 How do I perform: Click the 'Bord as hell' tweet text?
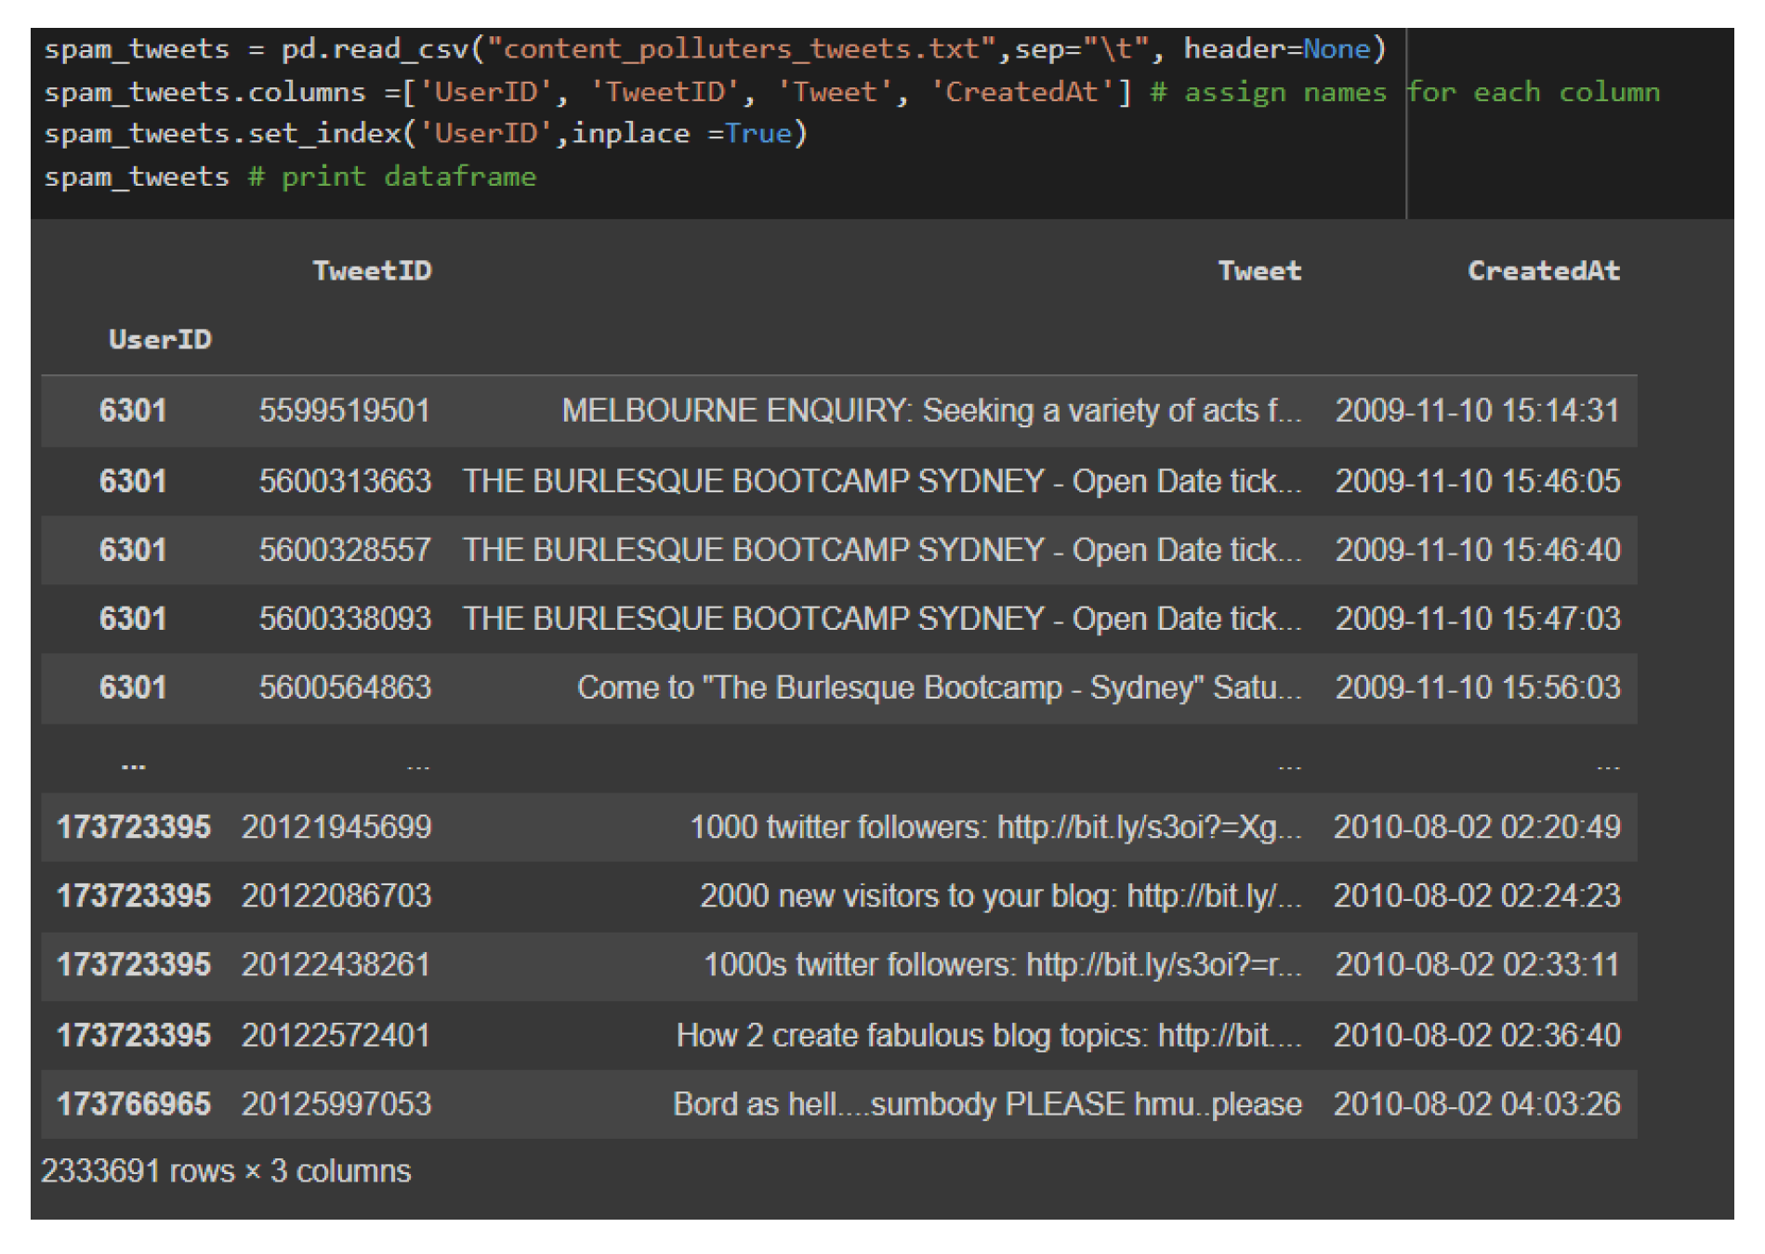click(987, 1104)
